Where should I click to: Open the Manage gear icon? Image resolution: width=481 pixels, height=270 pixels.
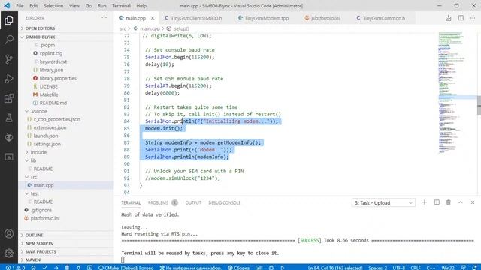coord(9,253)
